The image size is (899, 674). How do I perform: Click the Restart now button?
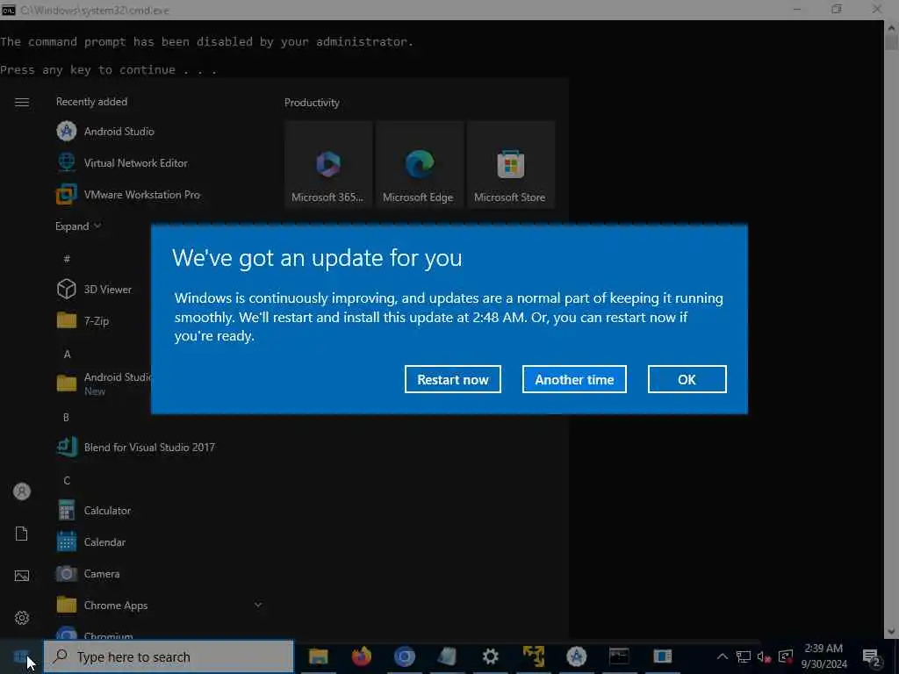pyautogui.click(x=452, y=379)
